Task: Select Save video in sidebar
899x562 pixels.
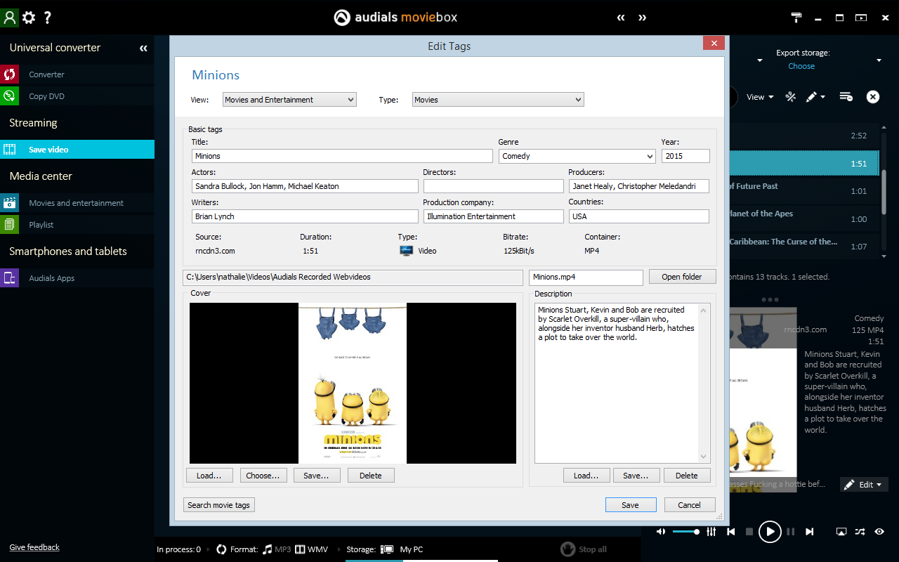Action: click(77, 150)
